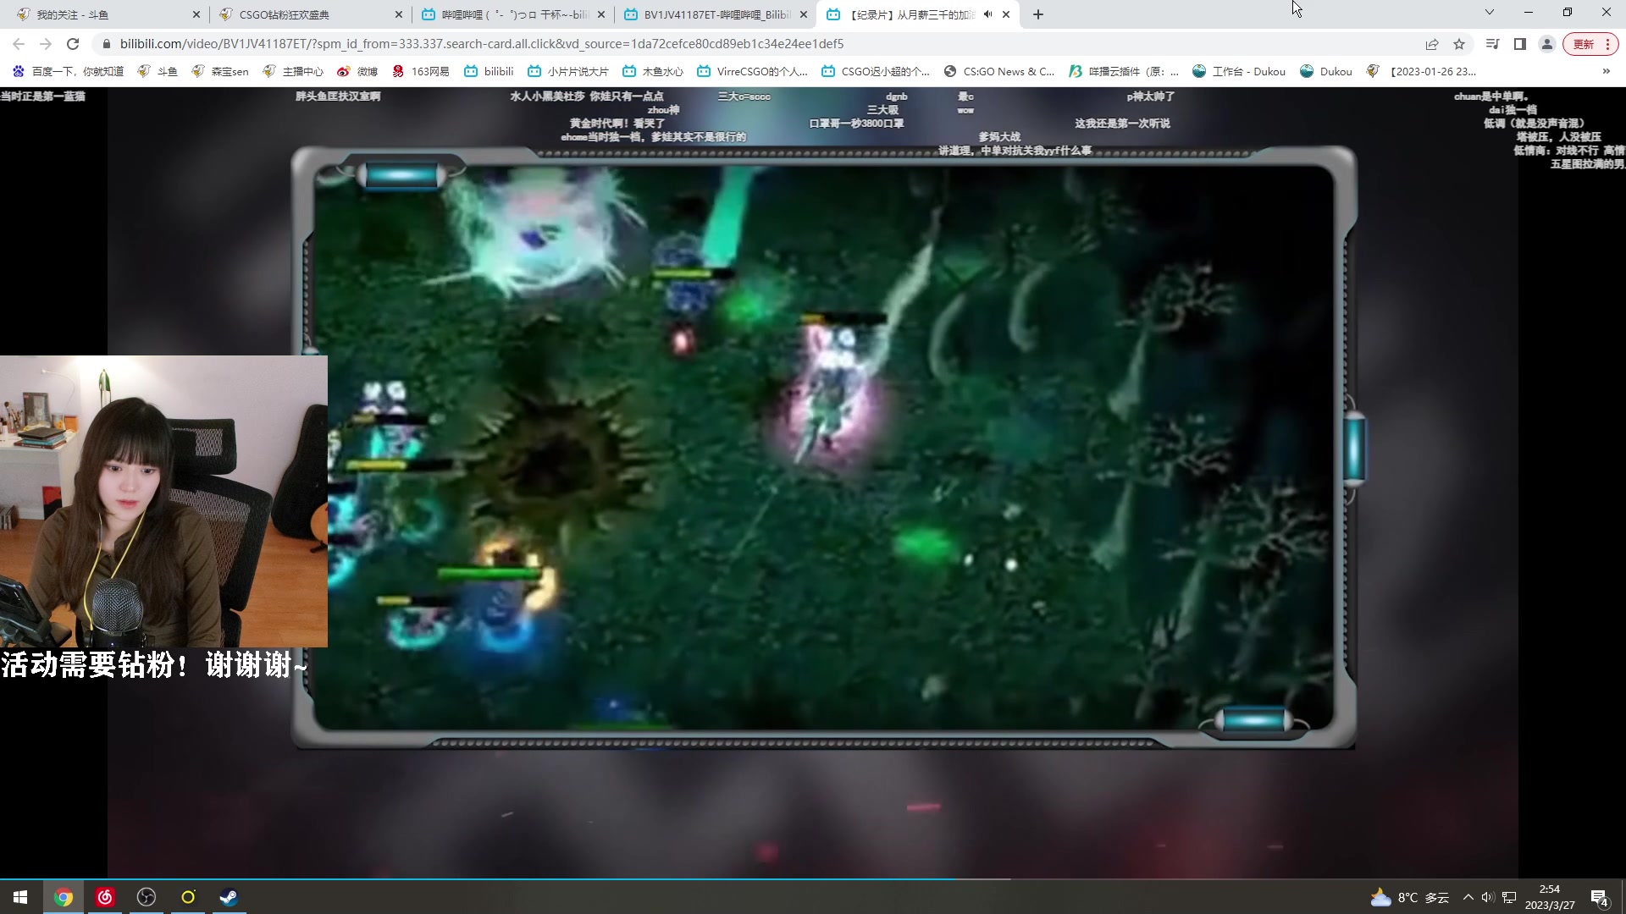Image resolution: width=1626 pixels, height=914 pixels.
Task: Open the CS:GO News & C... bookmark
Action: (x=999, y=71)
